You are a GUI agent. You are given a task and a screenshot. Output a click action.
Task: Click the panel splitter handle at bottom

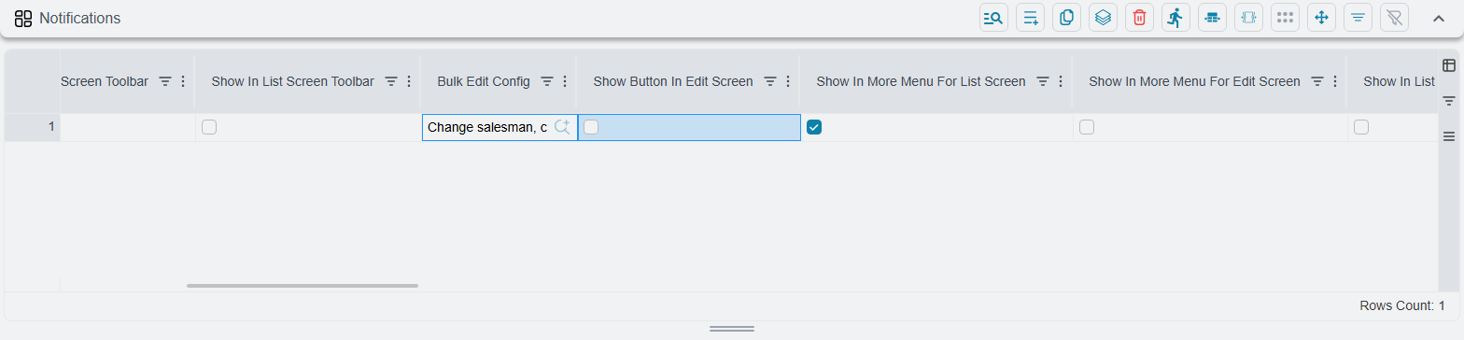click(x=732, y=329)
